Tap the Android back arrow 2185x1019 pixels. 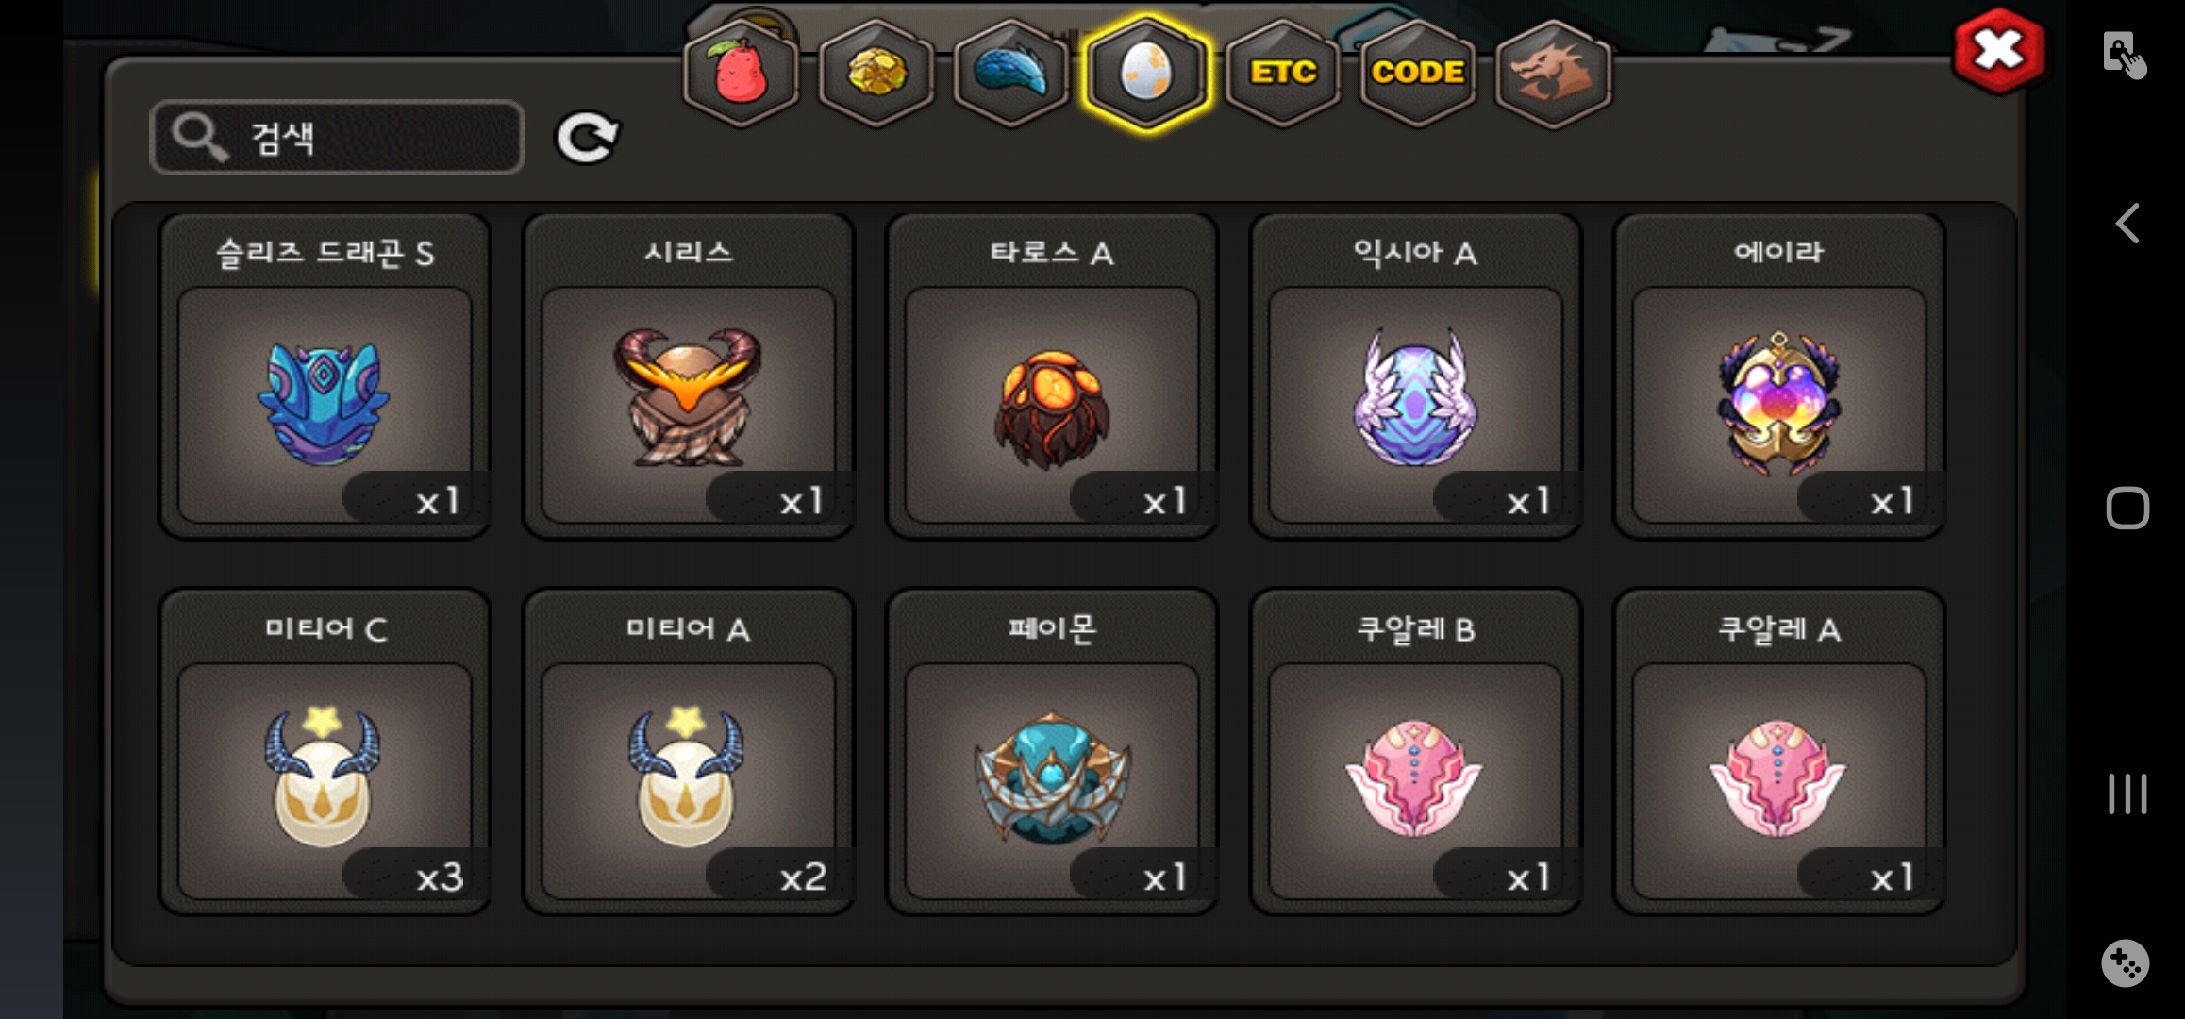point(2127,224)
